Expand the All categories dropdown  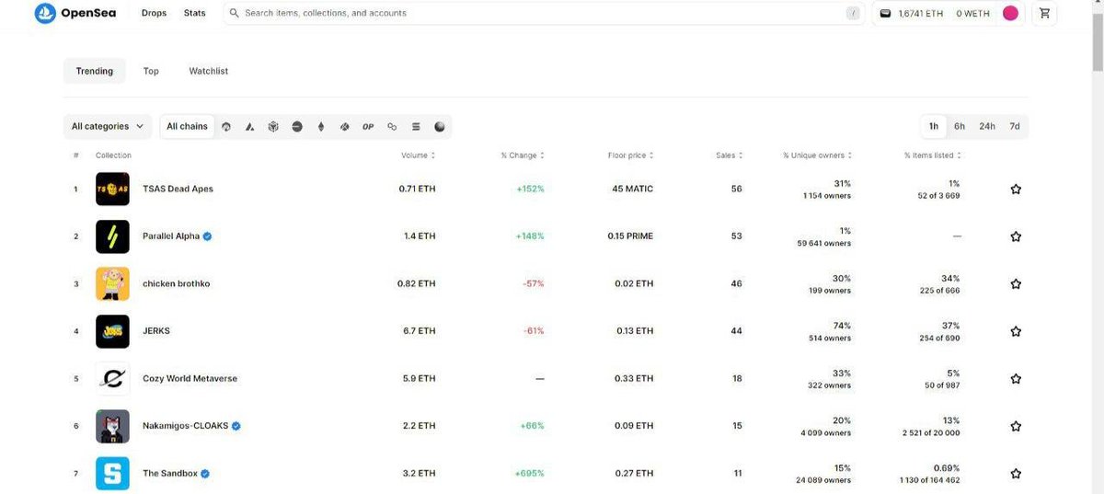tap(108, 126)
